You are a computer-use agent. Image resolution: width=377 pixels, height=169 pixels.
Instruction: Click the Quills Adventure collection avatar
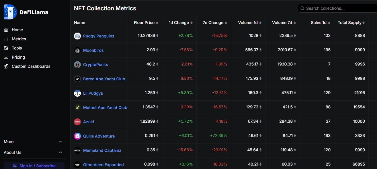pos(77,136)
